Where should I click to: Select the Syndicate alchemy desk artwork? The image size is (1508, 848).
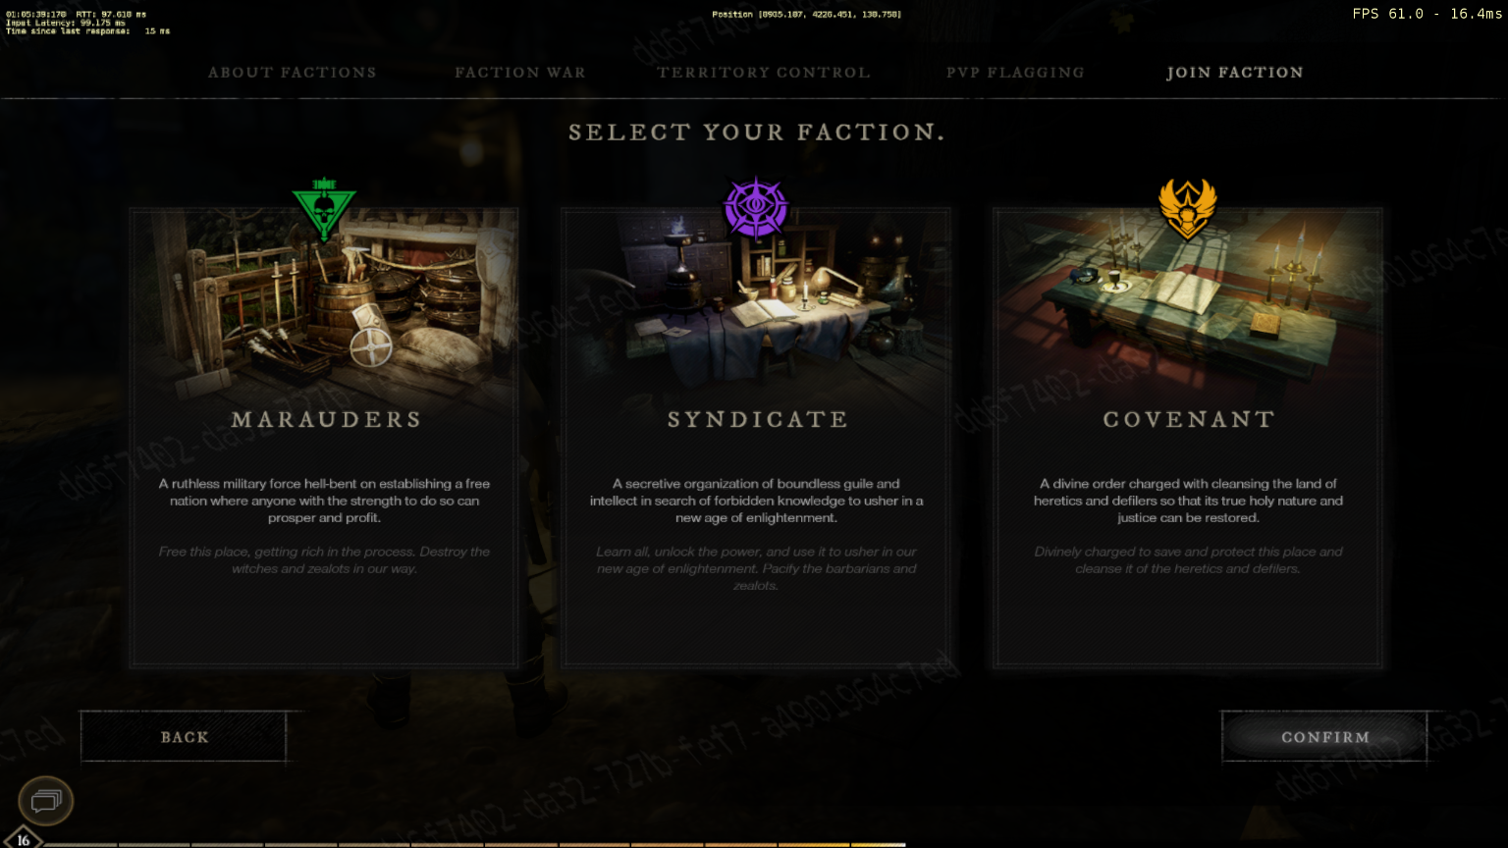click(x=756, y=304)
